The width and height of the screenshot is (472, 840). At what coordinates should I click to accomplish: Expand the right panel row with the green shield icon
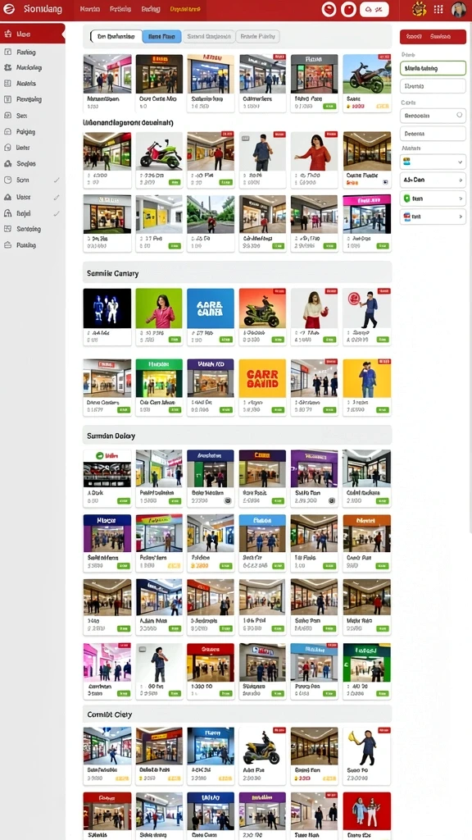click(433, 199)
